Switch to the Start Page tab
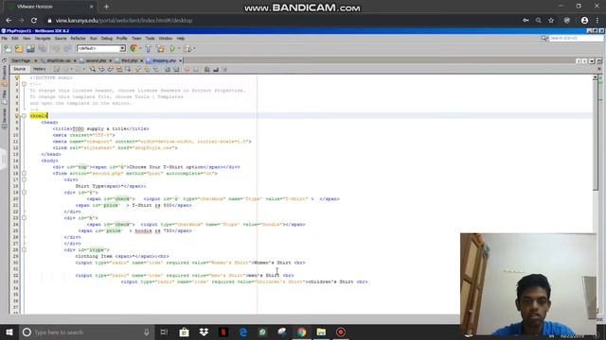This screenshot has width=606, height=340. pyautogui.click(x=21, y=60)
